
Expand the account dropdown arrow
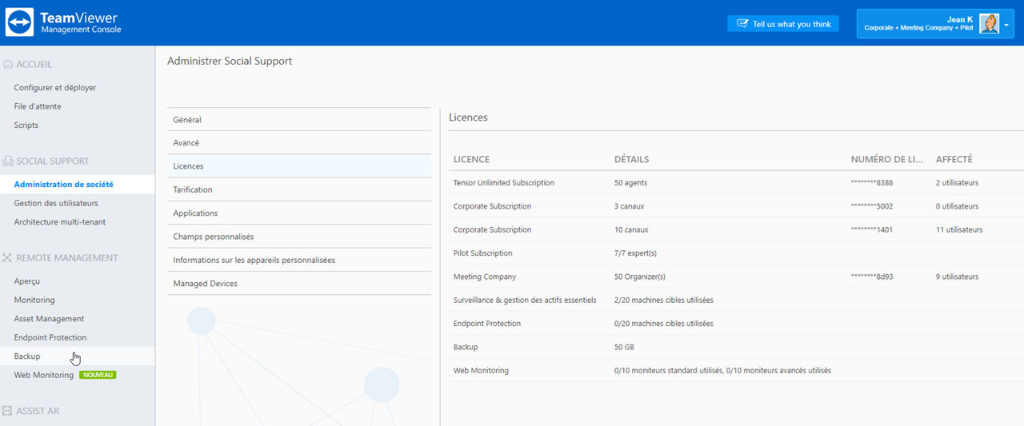tap(1006, 25)
